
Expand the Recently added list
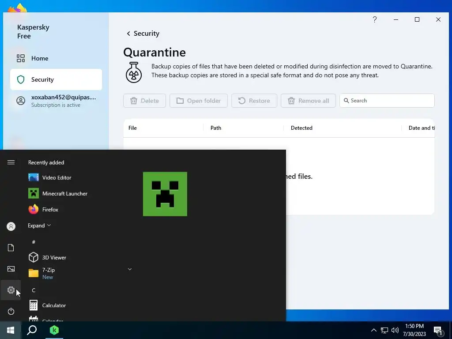tap(39, 226)
